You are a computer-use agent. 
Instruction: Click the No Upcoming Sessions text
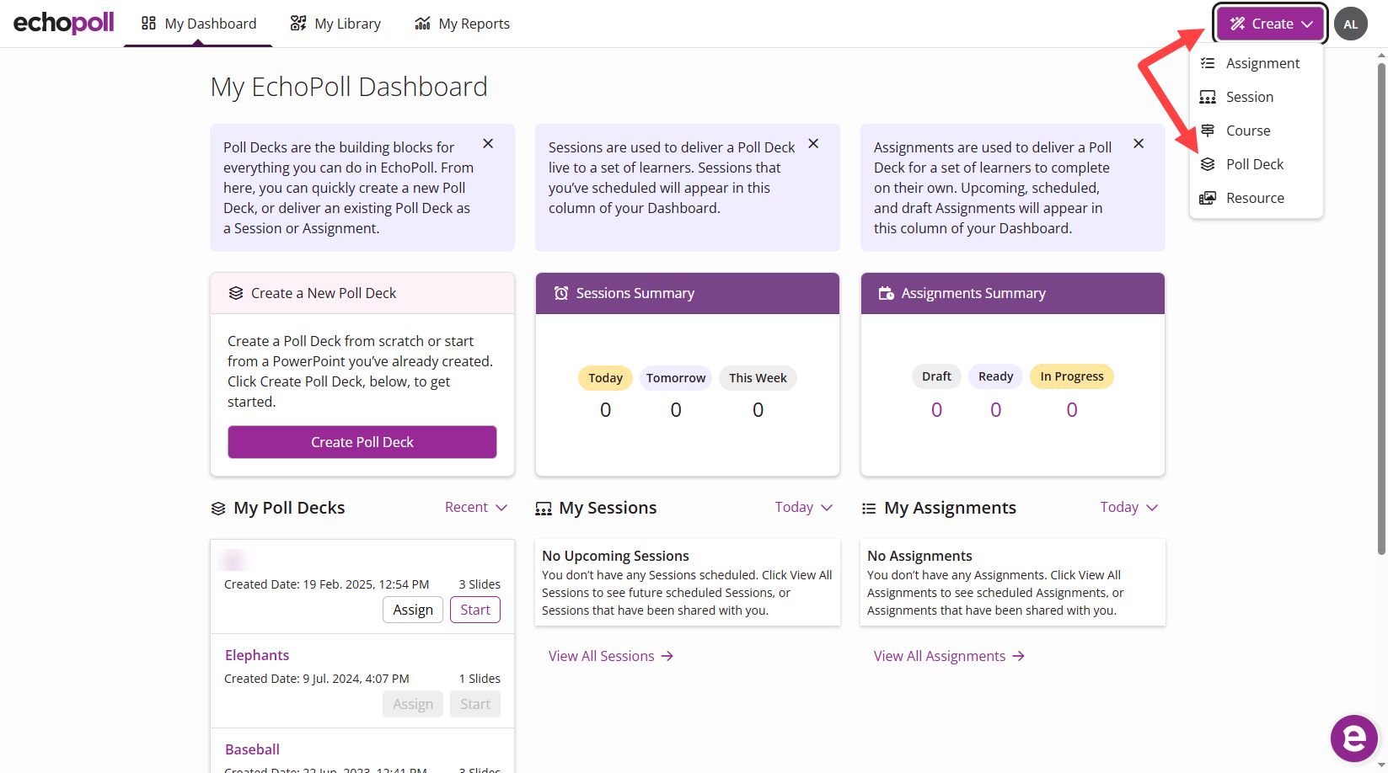point(615,556)
